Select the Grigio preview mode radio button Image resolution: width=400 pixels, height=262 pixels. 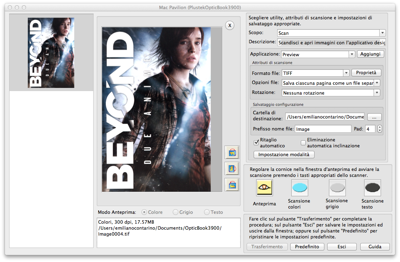coord(176,212)
